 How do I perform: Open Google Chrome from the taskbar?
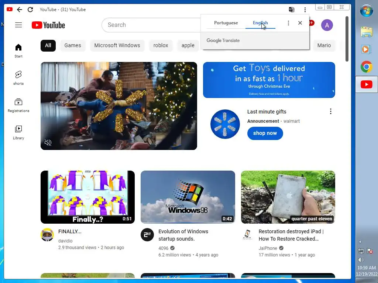click(x=367, y=67)
